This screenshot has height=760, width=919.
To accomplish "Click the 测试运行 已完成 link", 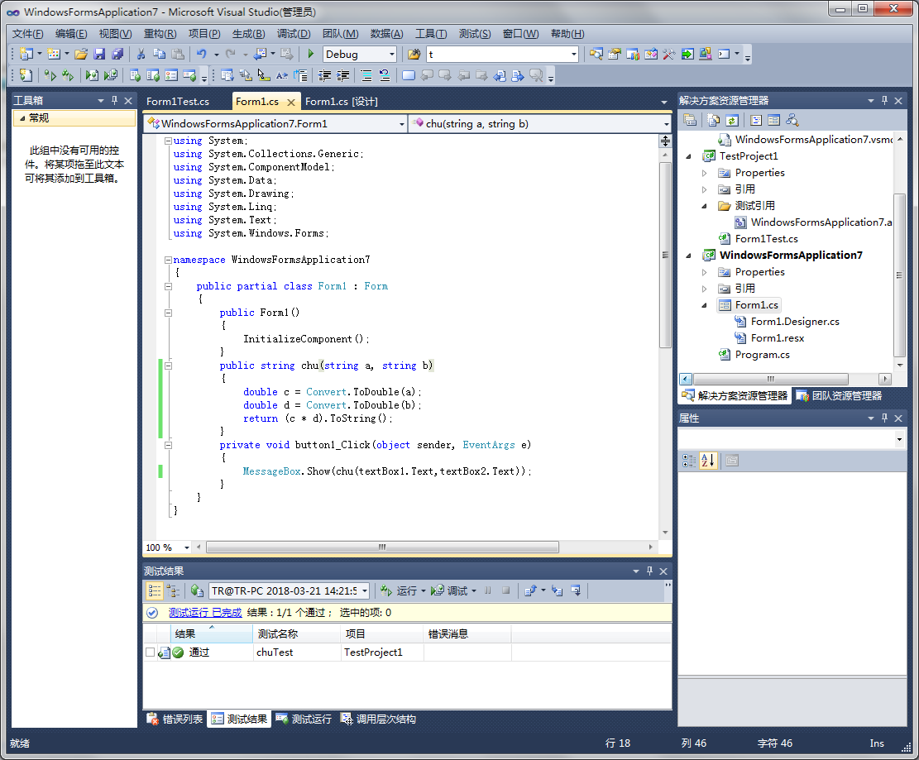I will (x=205, y=613).
